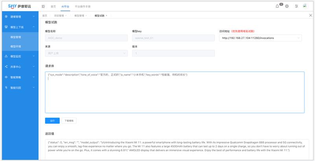315x161 pixels.
Task: Click the user avatar in top-right corner
Action: click(x=305, y=6)
